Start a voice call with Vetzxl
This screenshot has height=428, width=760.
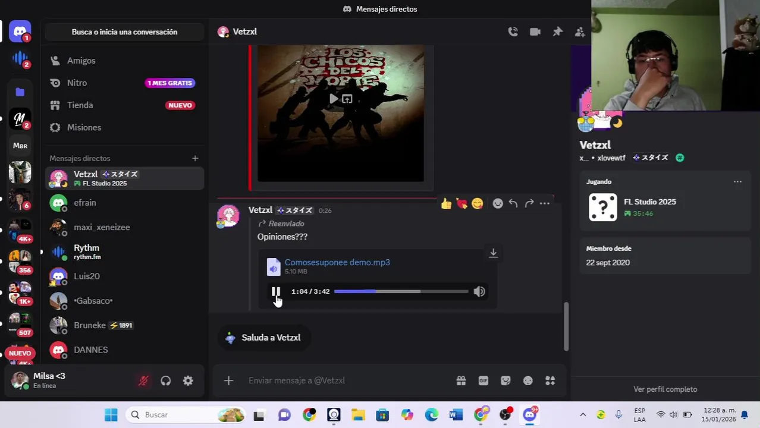point(513,32)
